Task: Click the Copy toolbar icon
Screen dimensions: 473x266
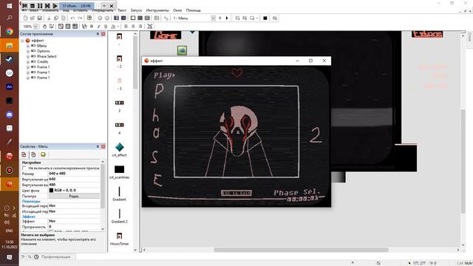Action: point(56,18)
